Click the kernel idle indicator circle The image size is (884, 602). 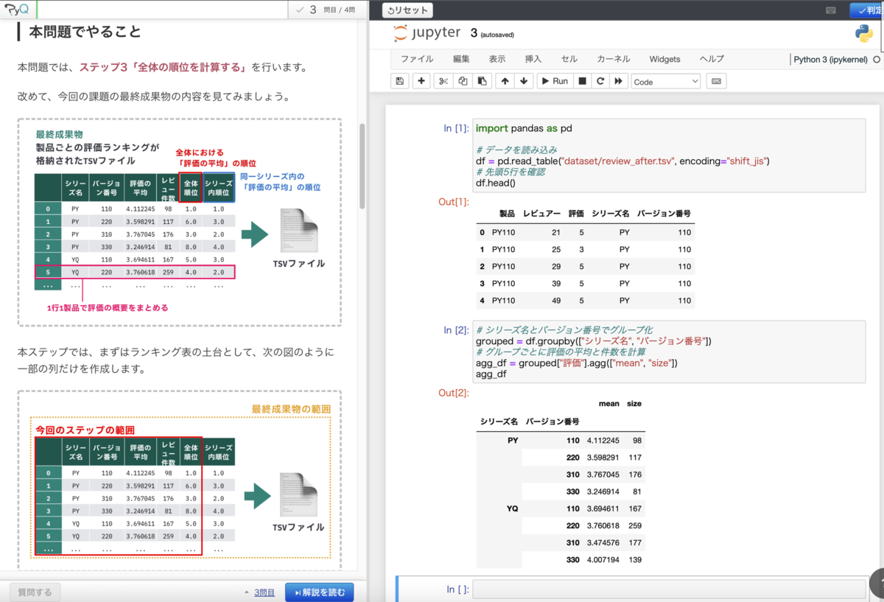[x=877, y=60]
